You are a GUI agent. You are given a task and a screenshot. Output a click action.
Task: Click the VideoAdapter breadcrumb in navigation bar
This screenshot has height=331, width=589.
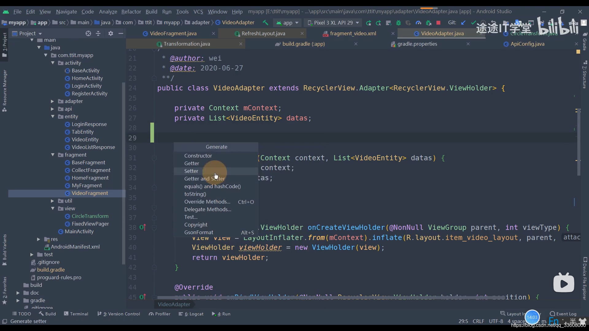click(x=235, y=22)
